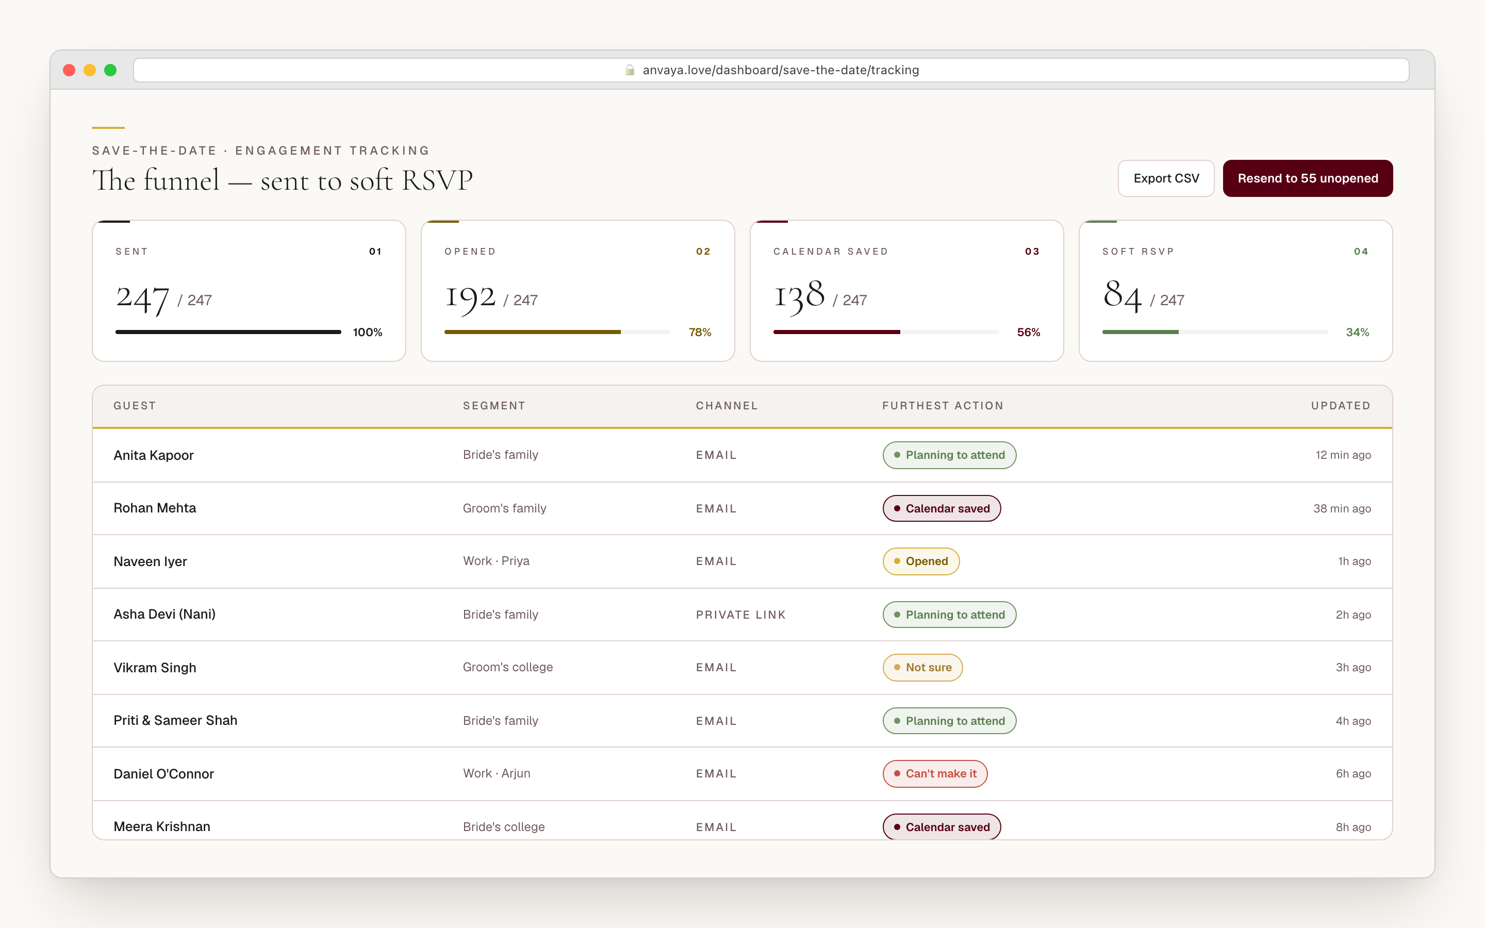Select guest Naveen Iyer
Image resolution: width=1485 pixels, height=928 pixels.
[151, 561]
